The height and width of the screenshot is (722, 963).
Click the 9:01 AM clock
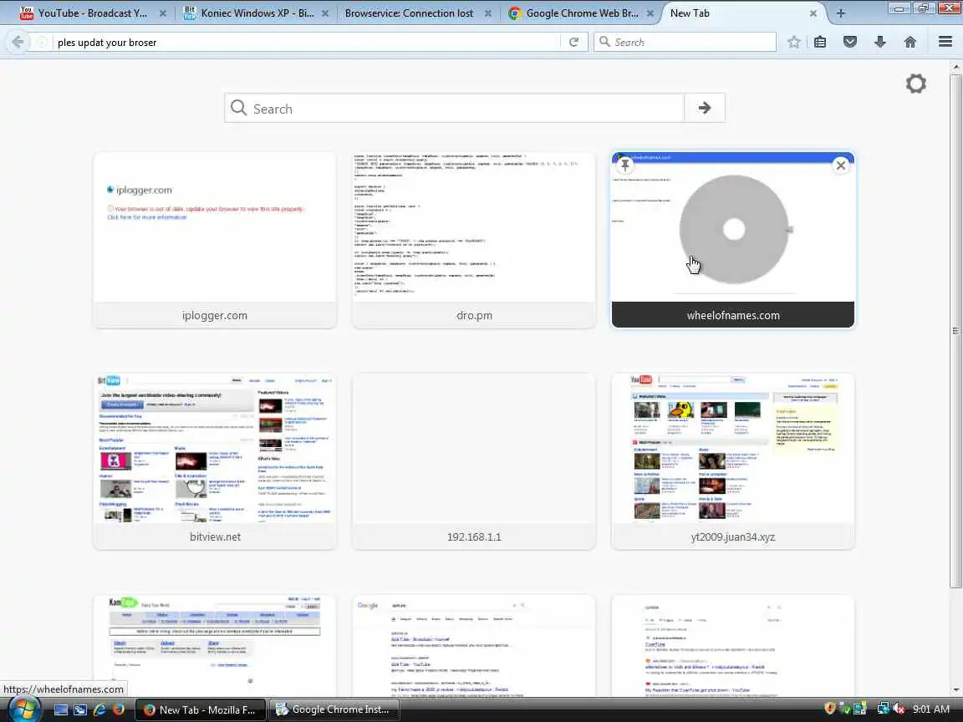point(931,709)
